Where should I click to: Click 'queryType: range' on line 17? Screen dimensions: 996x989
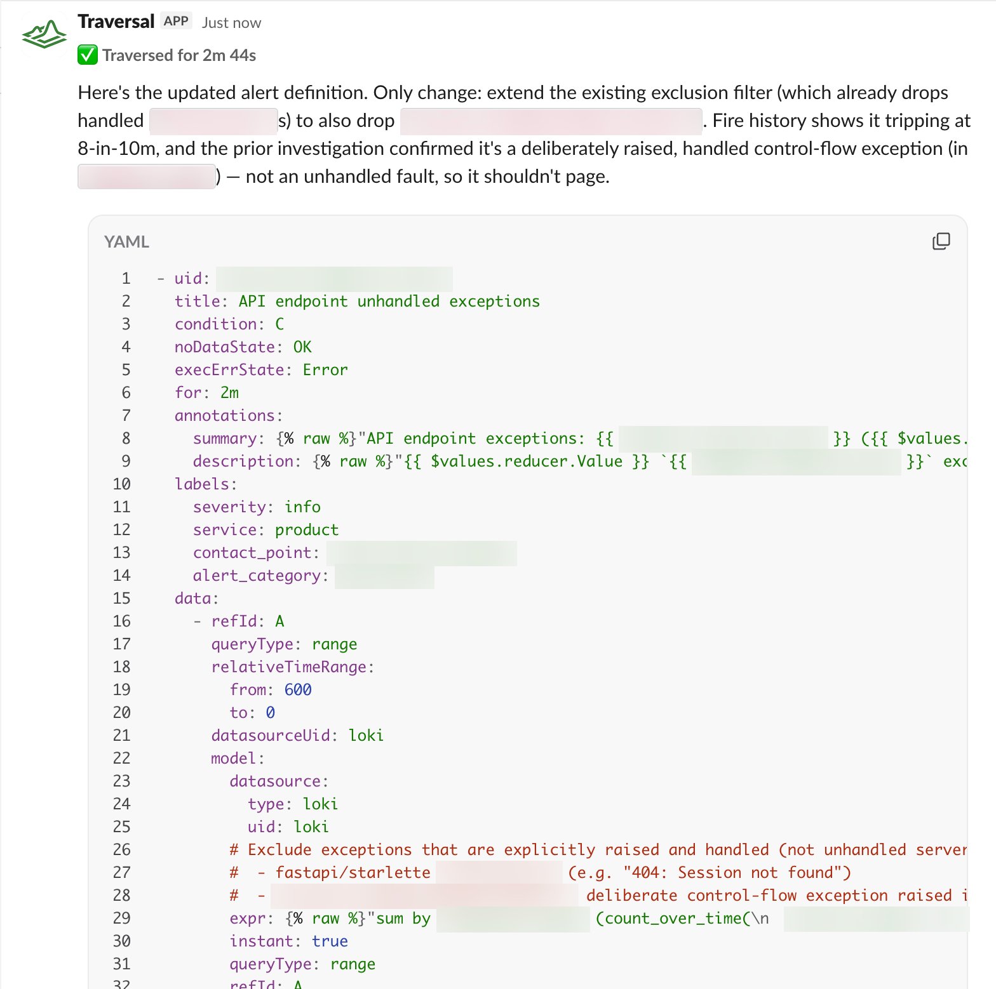[x=284, y=644]
